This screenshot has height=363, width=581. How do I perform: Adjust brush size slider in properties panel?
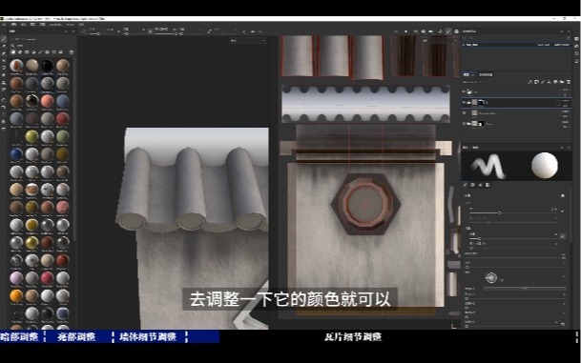point(513,212)
